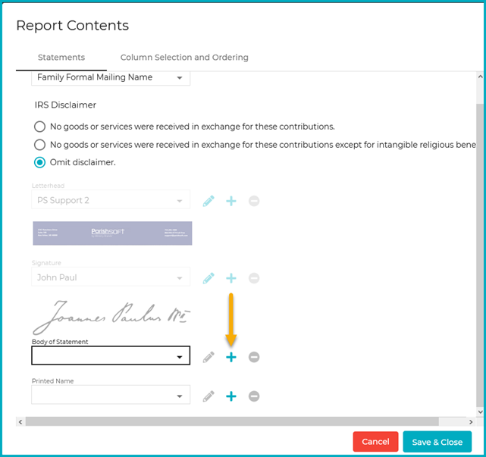Edit the PS Support 2 letterhead with pencil icon
The height and width of the screenshot is (457, 486).
pyautogui.click(x=209, y=201)
